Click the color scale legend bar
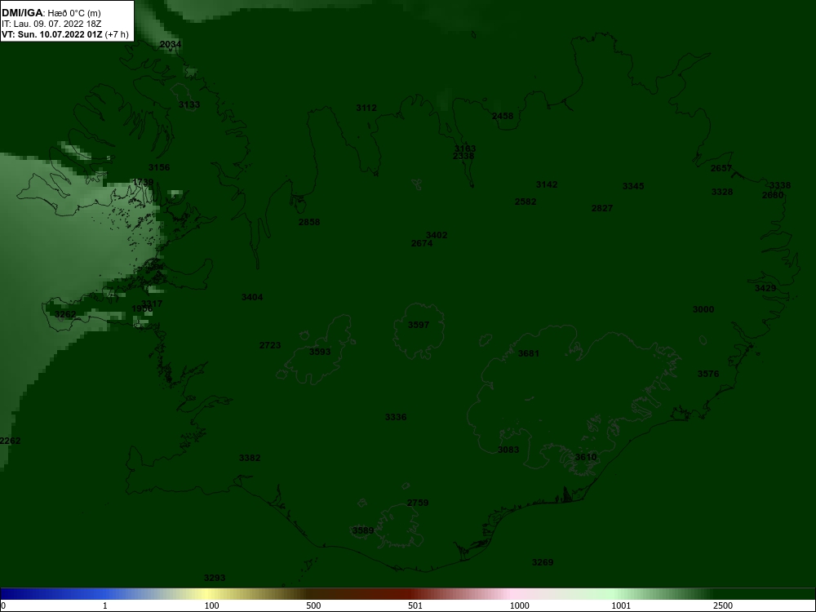The height and width of the screenshot is (612, 816). click(x=408, y=594)
